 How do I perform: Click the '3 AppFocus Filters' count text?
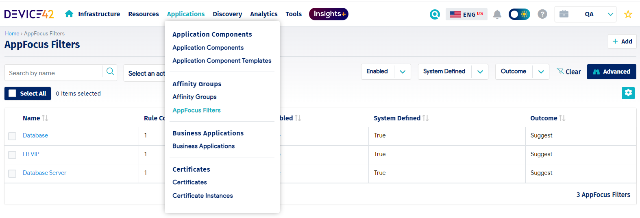(x=603, y=195)
